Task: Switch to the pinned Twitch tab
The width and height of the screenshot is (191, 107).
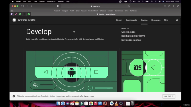Action: tap(12, 14)
